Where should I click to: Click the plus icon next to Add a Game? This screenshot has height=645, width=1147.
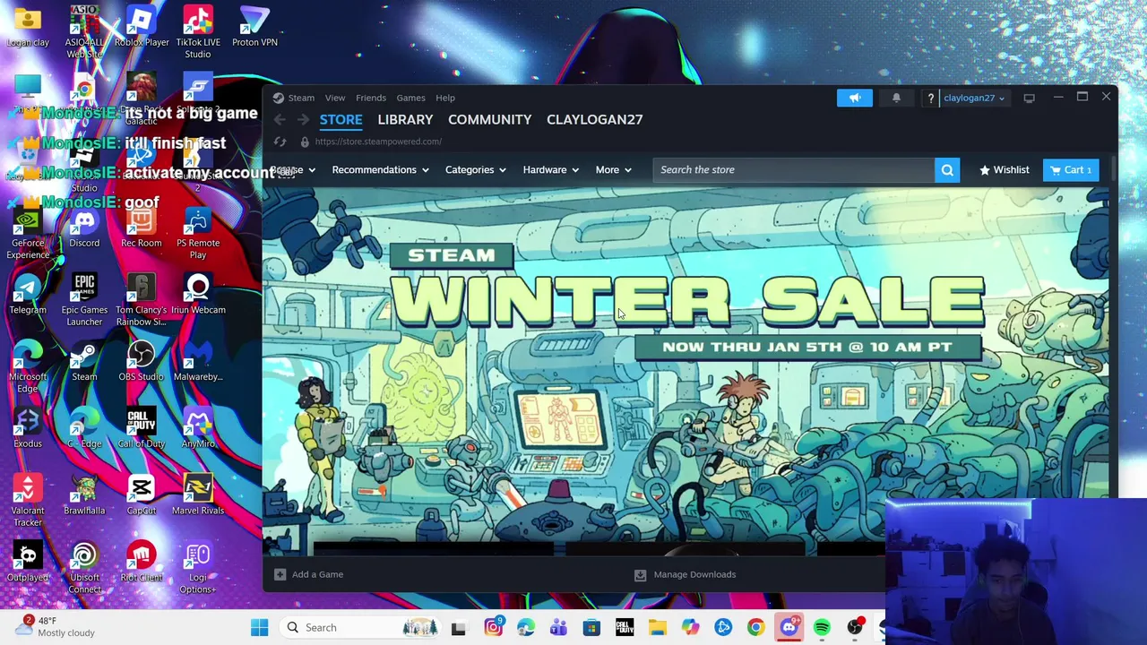pyautogui.click(x=280, y=574)
